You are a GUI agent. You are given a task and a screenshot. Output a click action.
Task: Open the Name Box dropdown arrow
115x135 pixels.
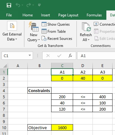tap(30, 56)
